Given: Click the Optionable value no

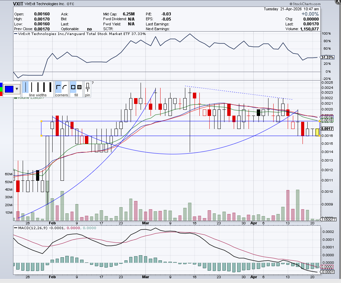Looking at the screenshot, I should [89, 29].
